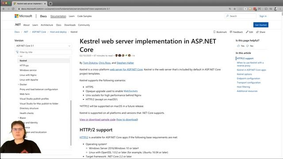This screenshot has width=283, height=159.
Task: Jump to Transport configuration section
Action: tap(249, 83)
